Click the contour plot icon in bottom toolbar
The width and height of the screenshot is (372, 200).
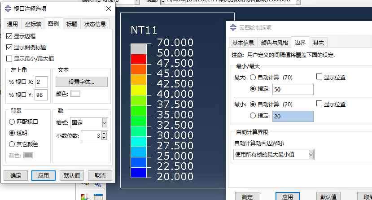click(x=84, y=196)
